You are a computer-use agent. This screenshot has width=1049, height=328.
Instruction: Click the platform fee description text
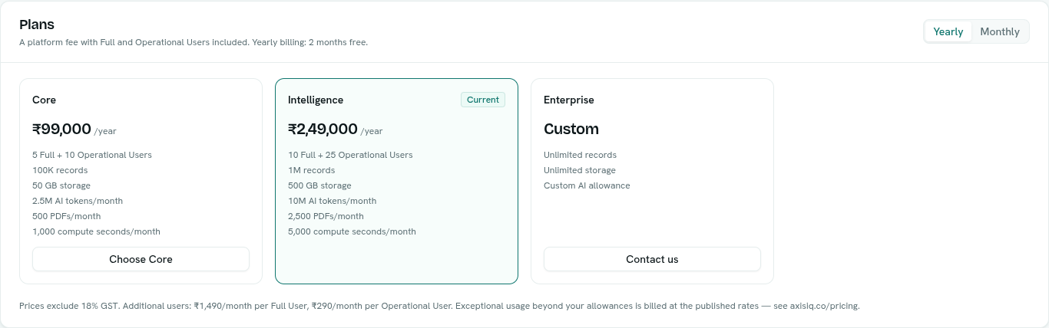(194, 42)
